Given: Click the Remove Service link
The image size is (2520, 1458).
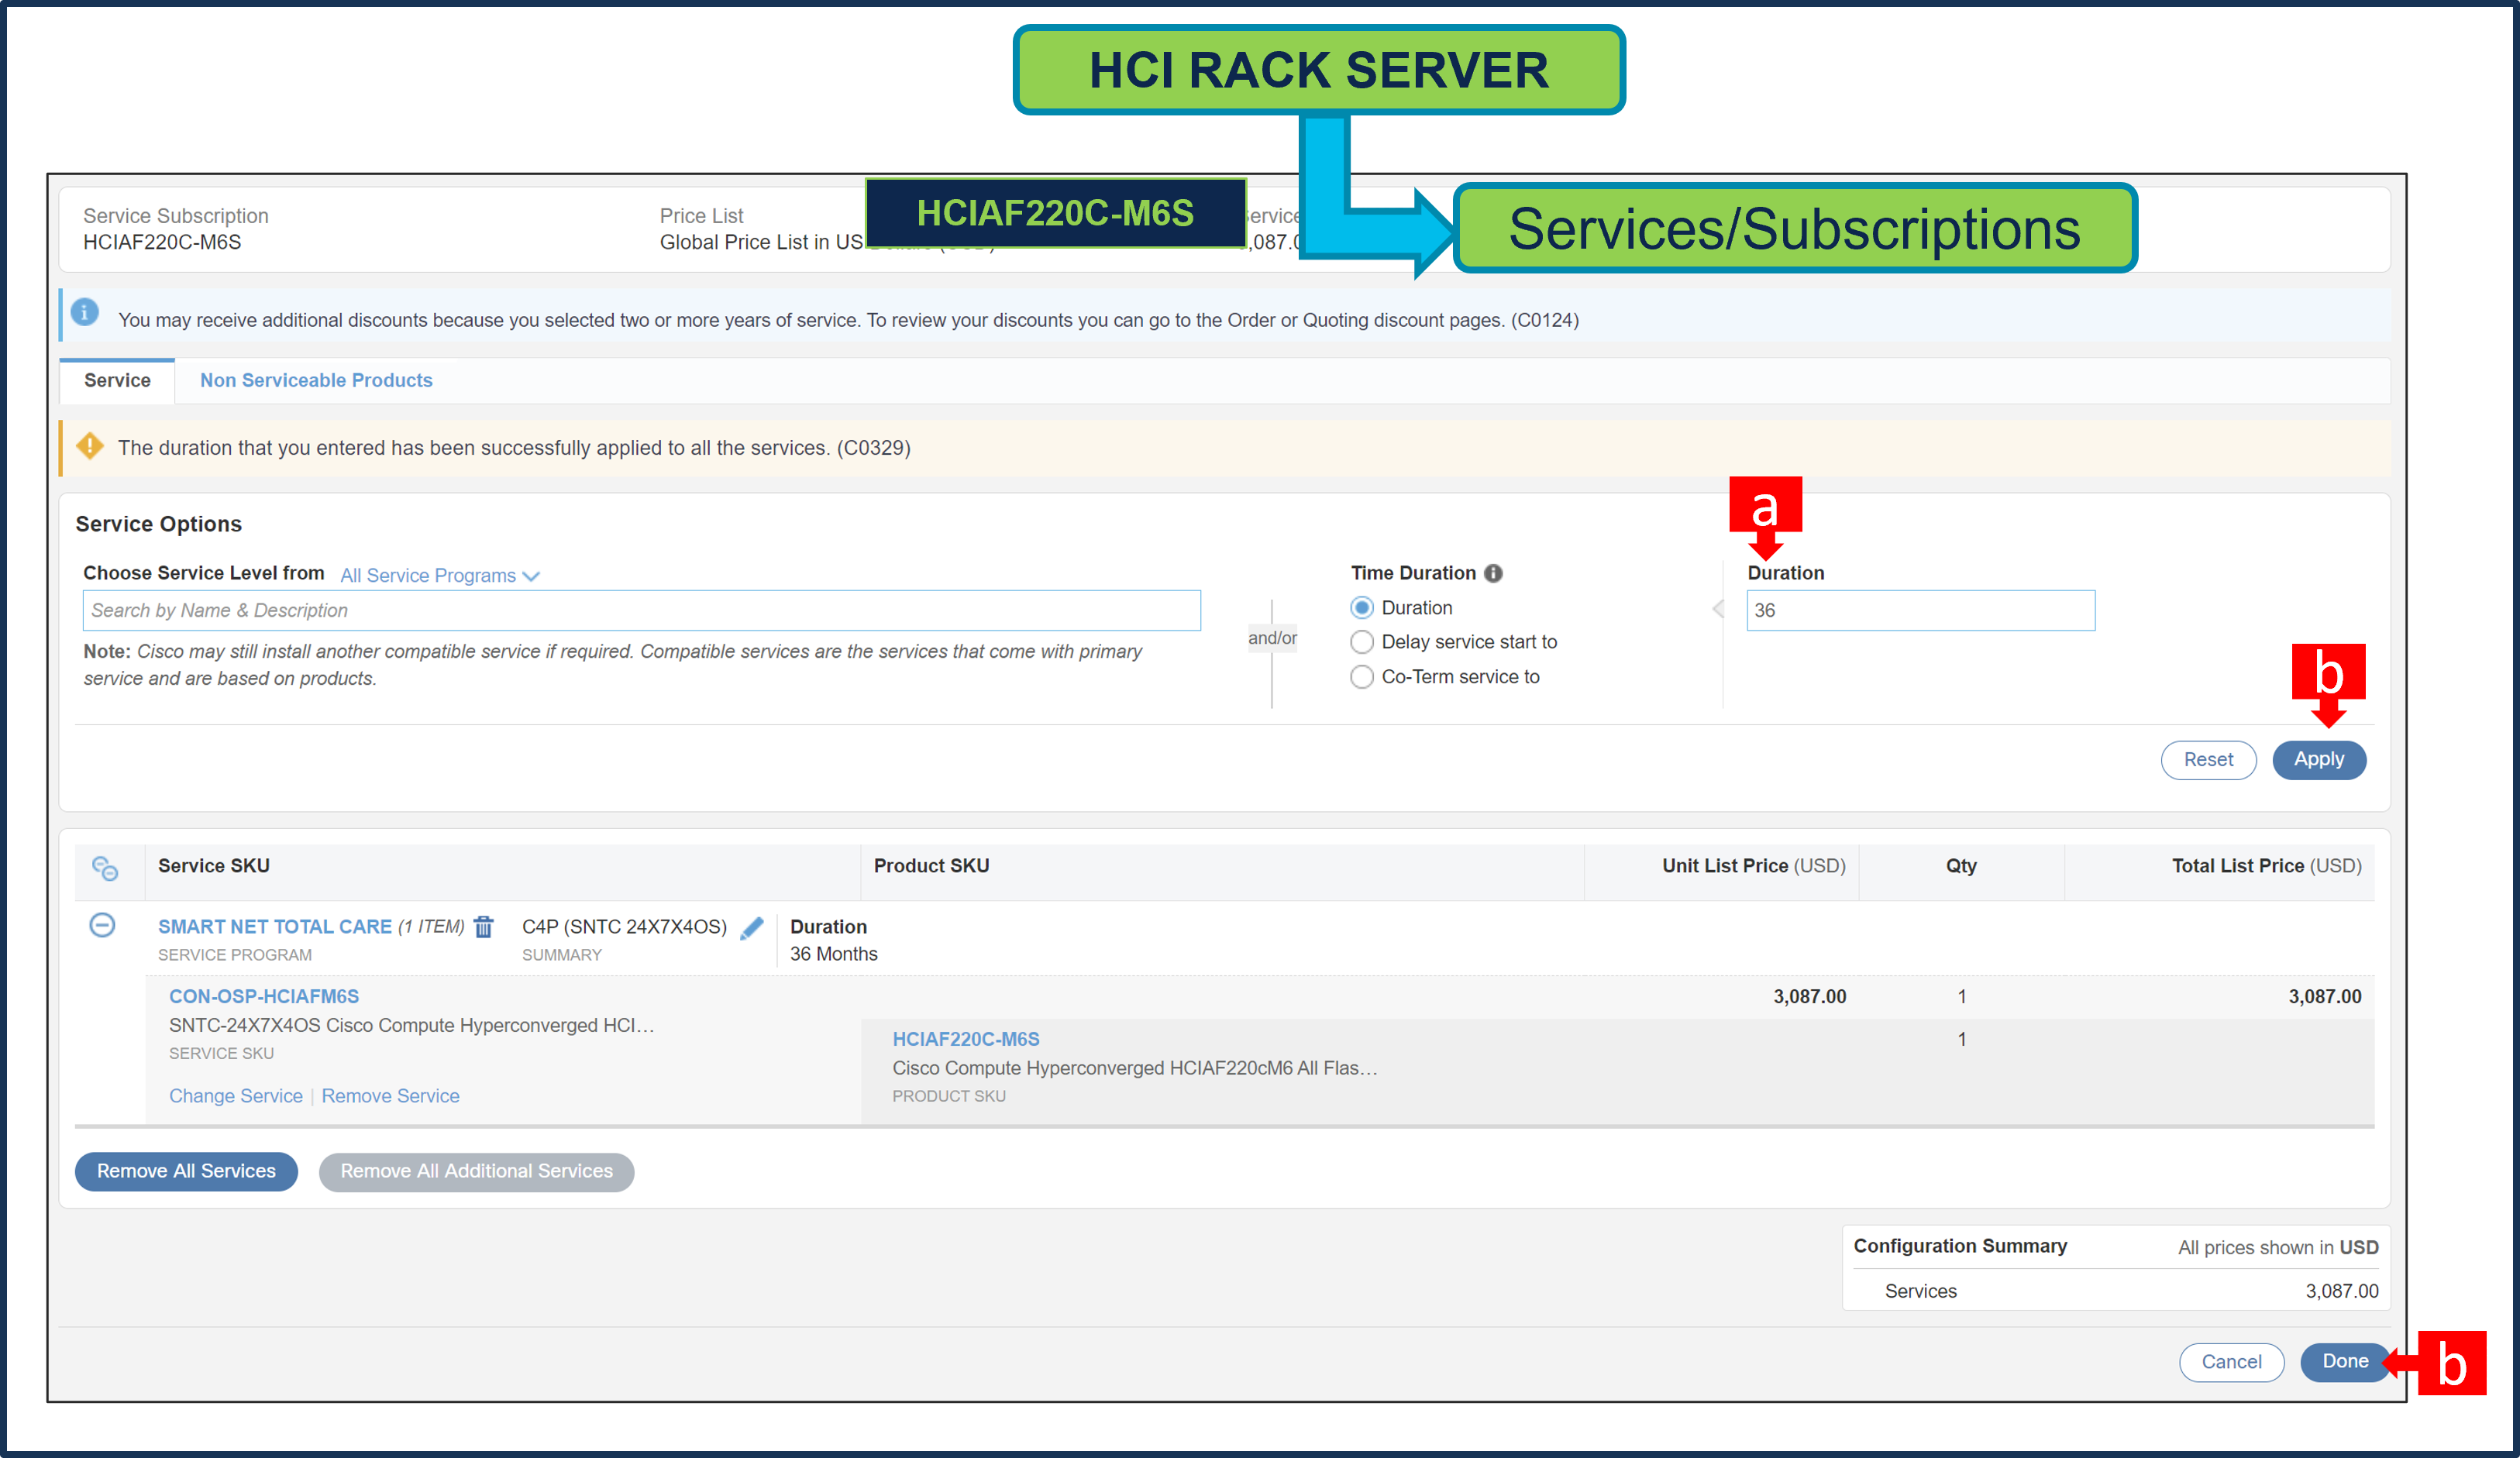Looking at the screenshot, I should [x=391, y=1096].
